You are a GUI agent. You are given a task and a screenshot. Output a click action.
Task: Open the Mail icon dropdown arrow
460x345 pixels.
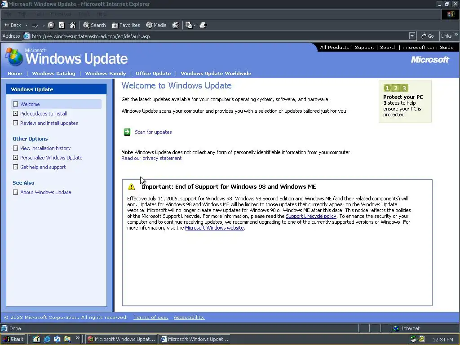coord(195,25)
